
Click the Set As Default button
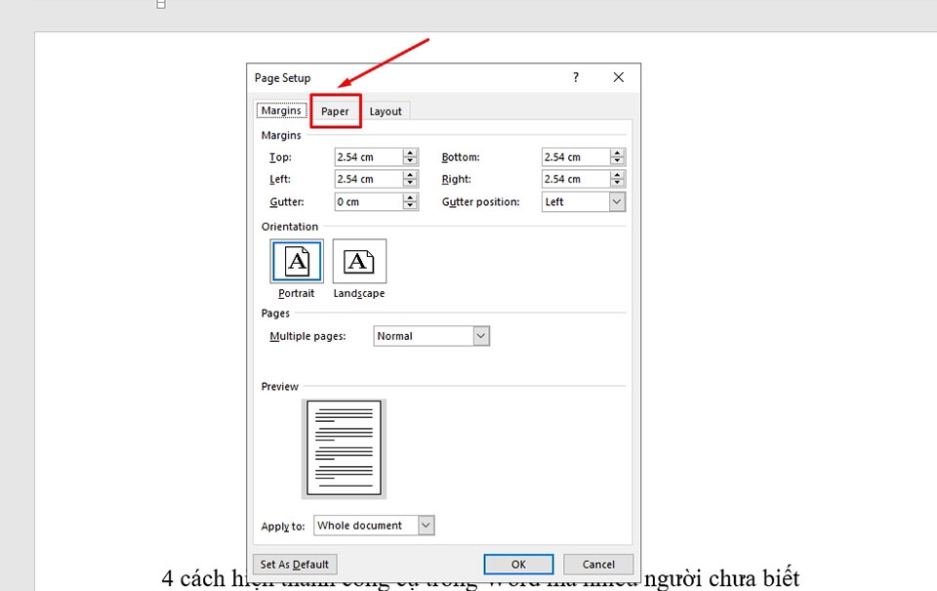click(295, 564)
